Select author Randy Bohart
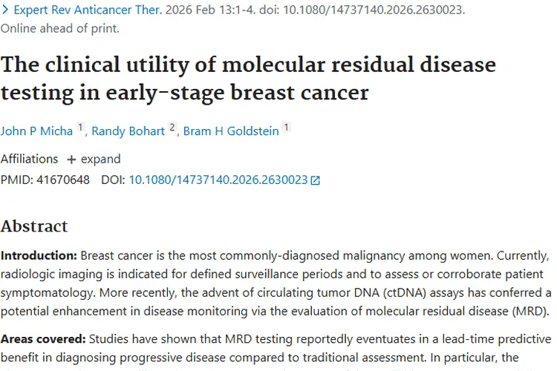Viewport: 557px width, 371px height. pos(128,131)
